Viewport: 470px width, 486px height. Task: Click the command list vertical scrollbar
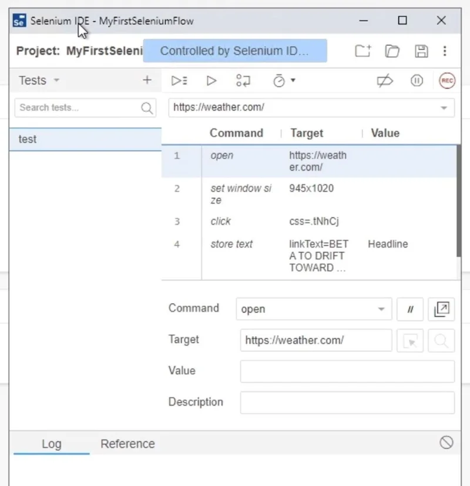[x=459, y=201]
